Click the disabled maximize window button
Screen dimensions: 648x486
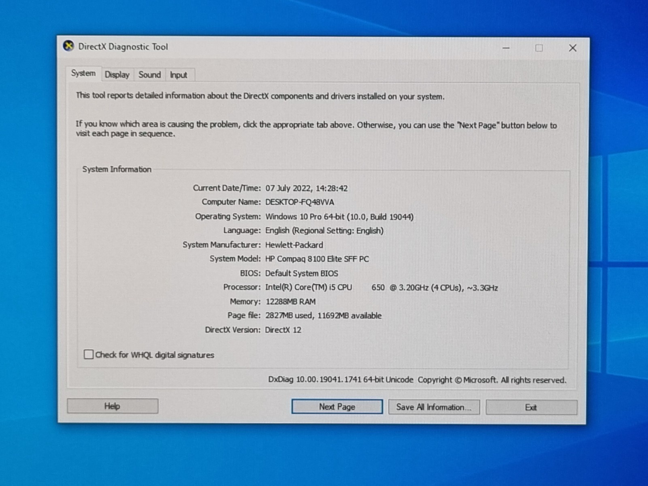click(539, 48)
